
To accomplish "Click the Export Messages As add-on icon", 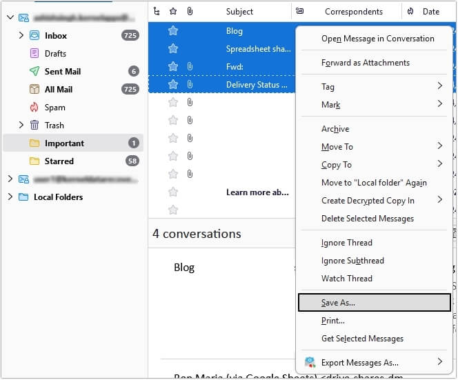I will point(310,362).
